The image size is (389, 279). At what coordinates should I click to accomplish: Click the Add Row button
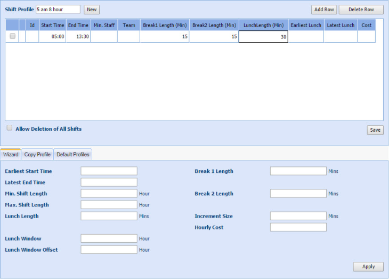324,10
